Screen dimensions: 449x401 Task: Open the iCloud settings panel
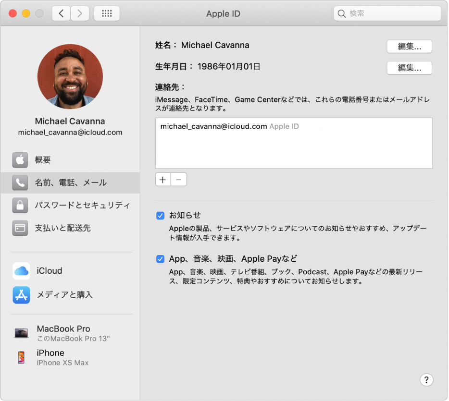49,270
